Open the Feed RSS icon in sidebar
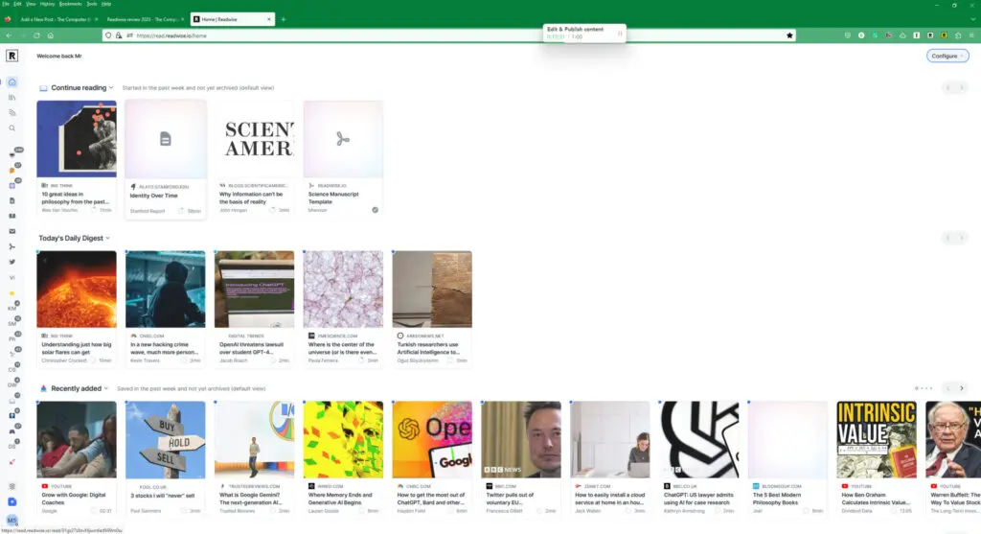The width and height of the screenshot is (981, 534). (11, 113)
